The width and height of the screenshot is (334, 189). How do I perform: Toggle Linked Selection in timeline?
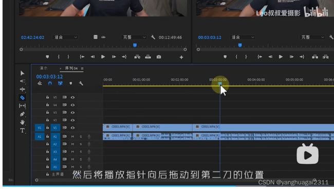60,83
